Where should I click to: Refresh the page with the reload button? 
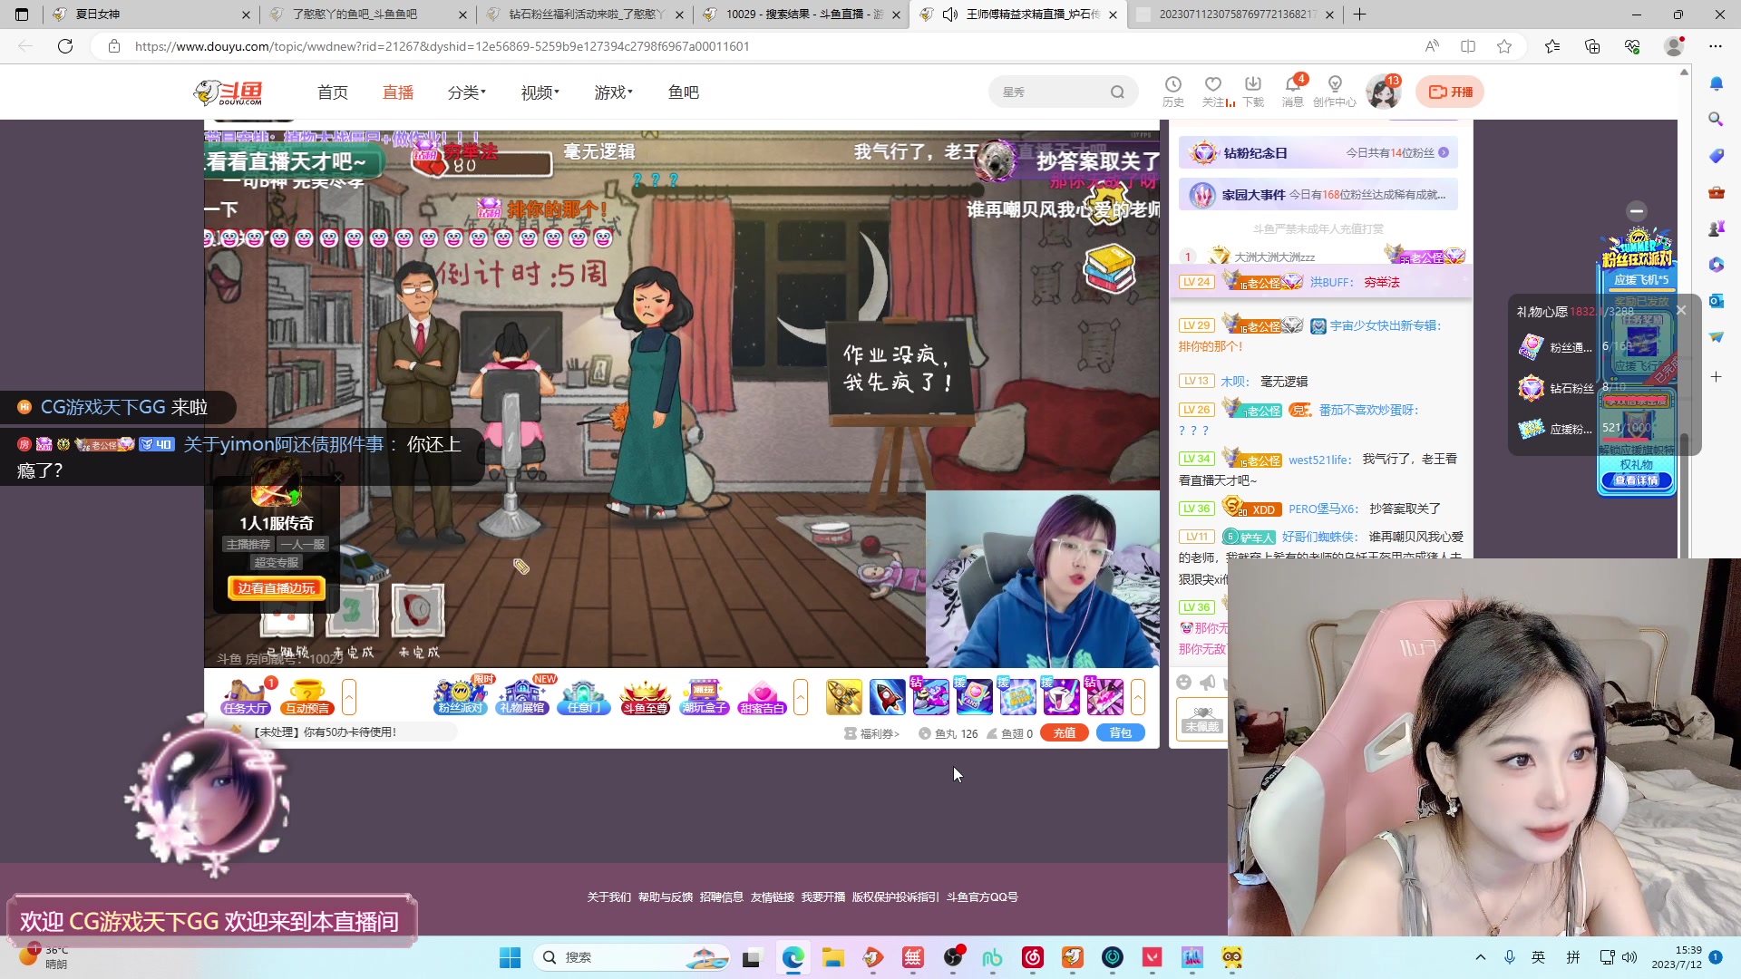[65, 46]
